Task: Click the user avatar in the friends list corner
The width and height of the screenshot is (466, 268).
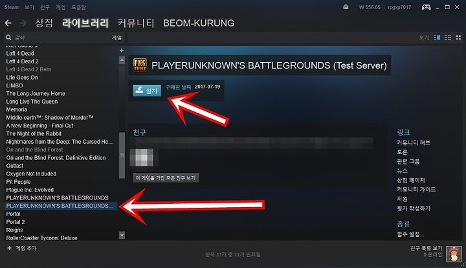Action: [x=454, y=254]
